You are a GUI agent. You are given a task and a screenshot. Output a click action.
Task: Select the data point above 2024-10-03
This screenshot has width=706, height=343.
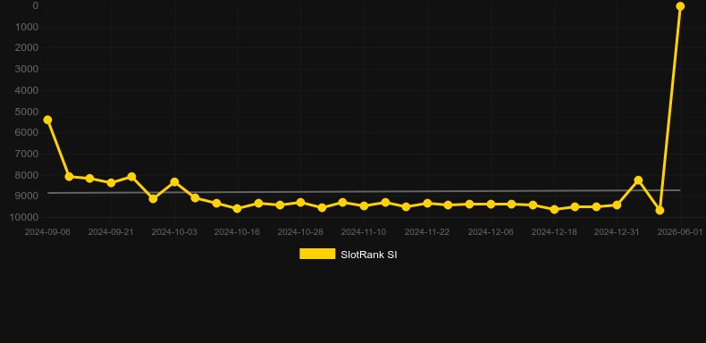click(174, 182)
